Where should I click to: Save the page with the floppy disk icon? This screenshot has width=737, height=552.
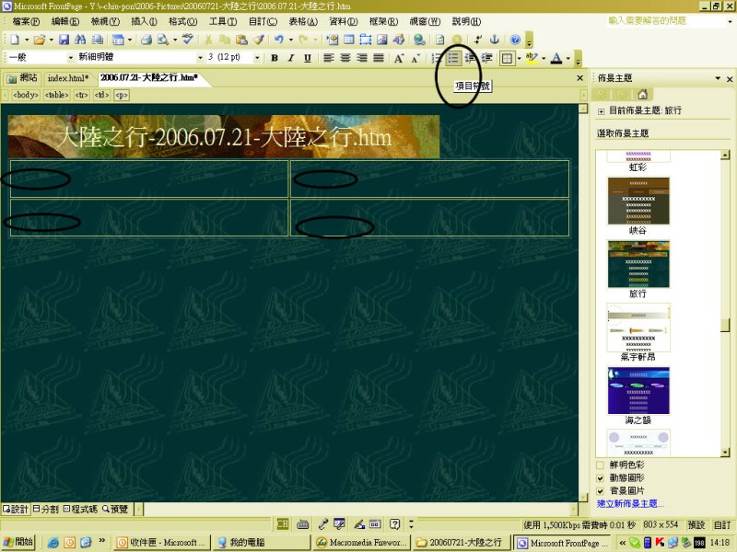coord(64,40)
